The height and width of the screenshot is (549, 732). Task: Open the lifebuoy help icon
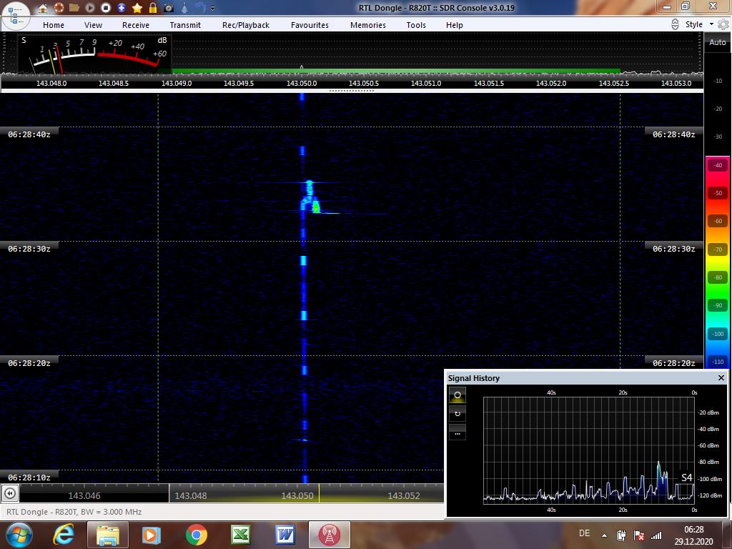[59, 8]
